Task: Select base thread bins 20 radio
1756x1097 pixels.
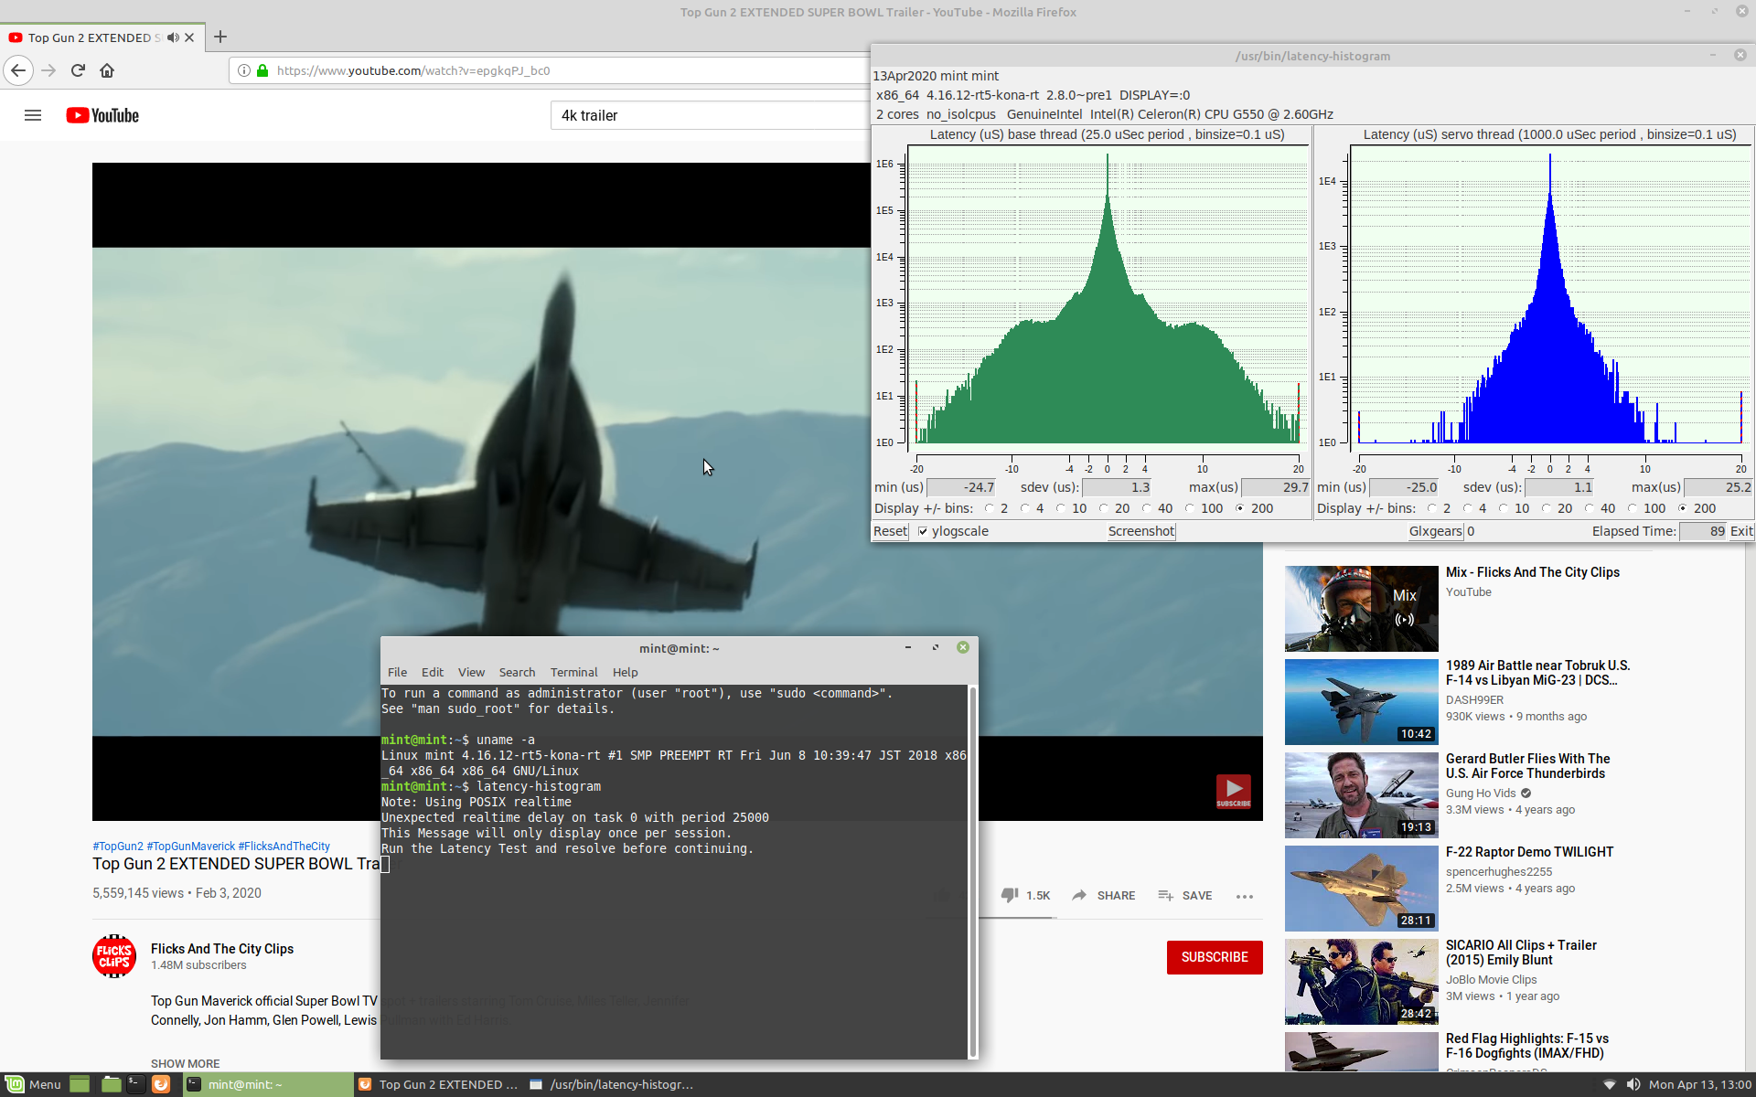Action: (1104, 508)
